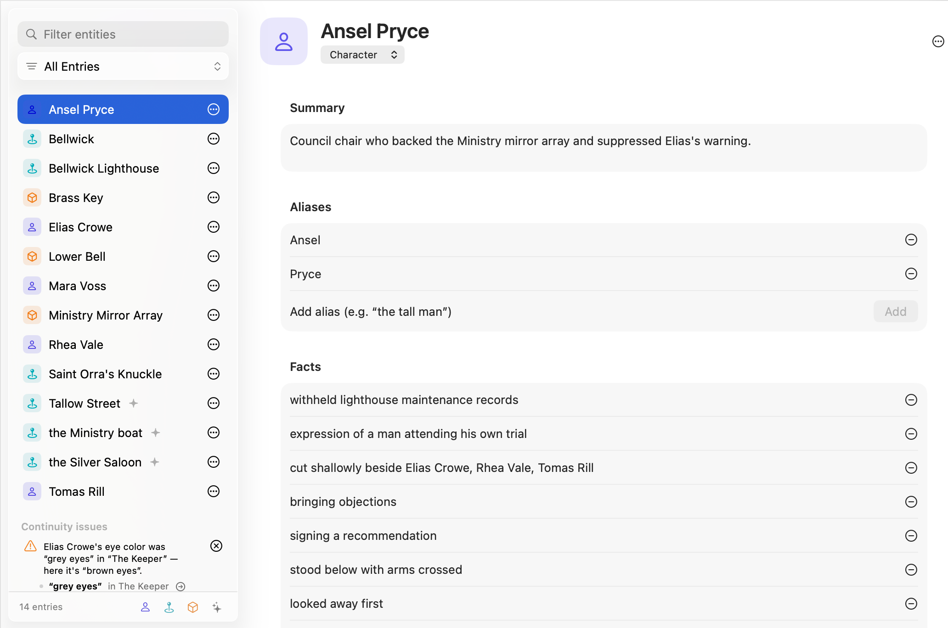This screenshot has width=948, height=628.
Task: Remove the 'stood below with arms crossed' fact
Action: pyautogui.click(x=911, y=570)
